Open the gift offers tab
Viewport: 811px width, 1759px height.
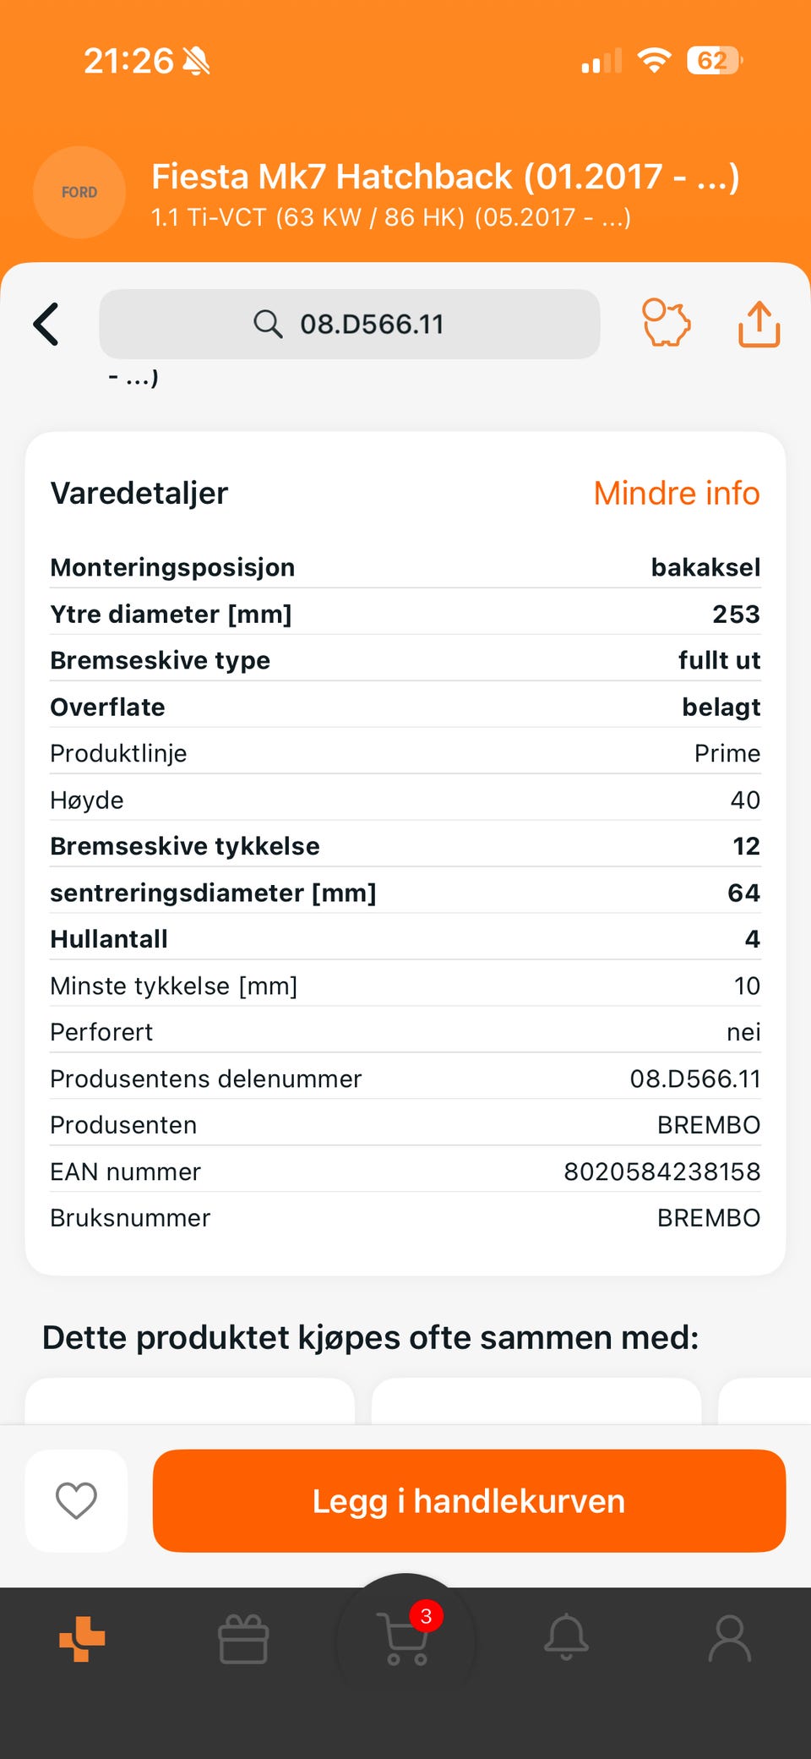click(243, 1639)
